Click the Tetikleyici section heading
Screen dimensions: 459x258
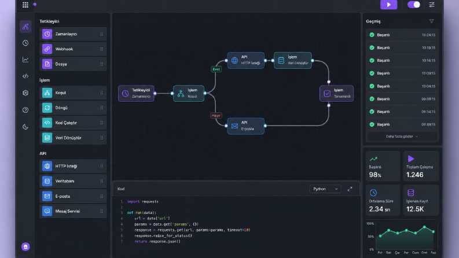49,21
